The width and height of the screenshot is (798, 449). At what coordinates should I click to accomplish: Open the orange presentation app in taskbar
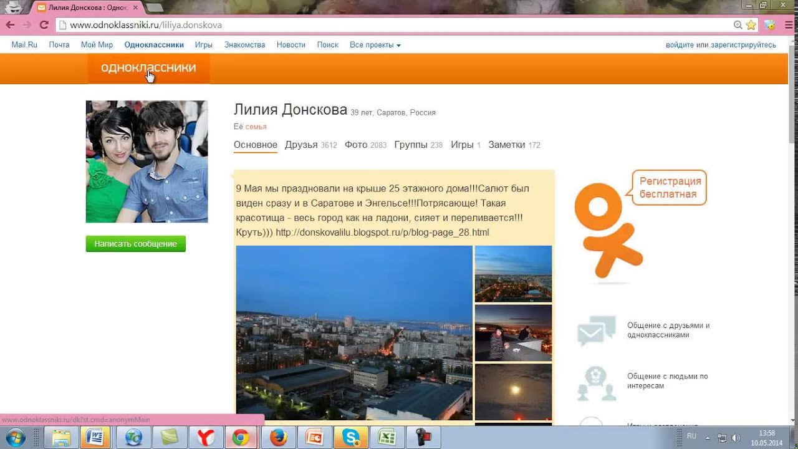coord(314,438)
